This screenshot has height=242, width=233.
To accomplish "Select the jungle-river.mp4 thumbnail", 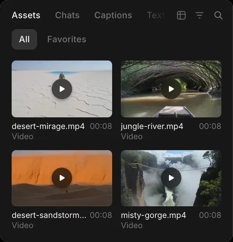I will [171, 89].
